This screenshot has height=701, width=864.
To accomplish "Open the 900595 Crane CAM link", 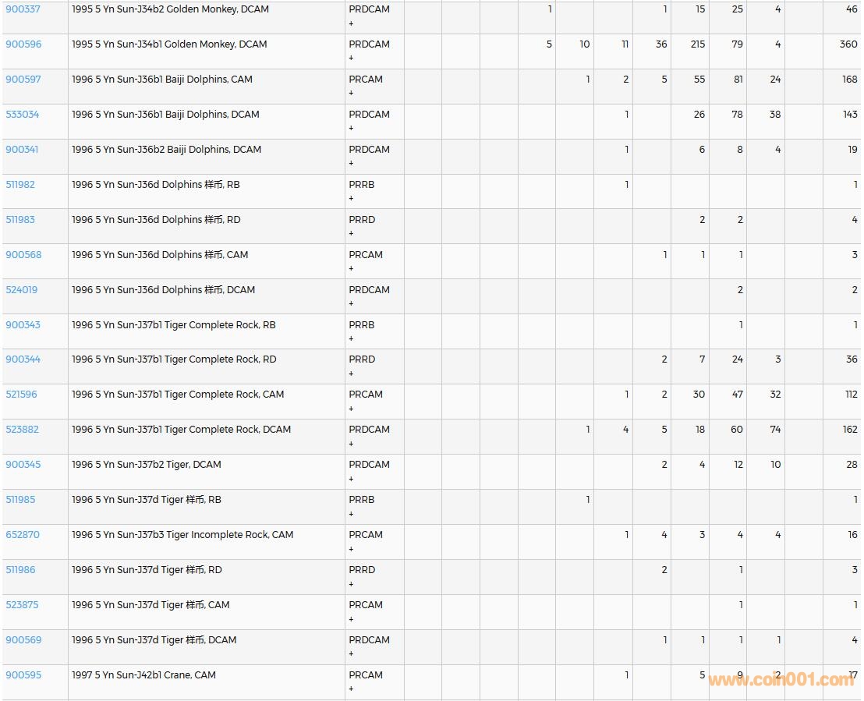I will (x=23, y=675).
